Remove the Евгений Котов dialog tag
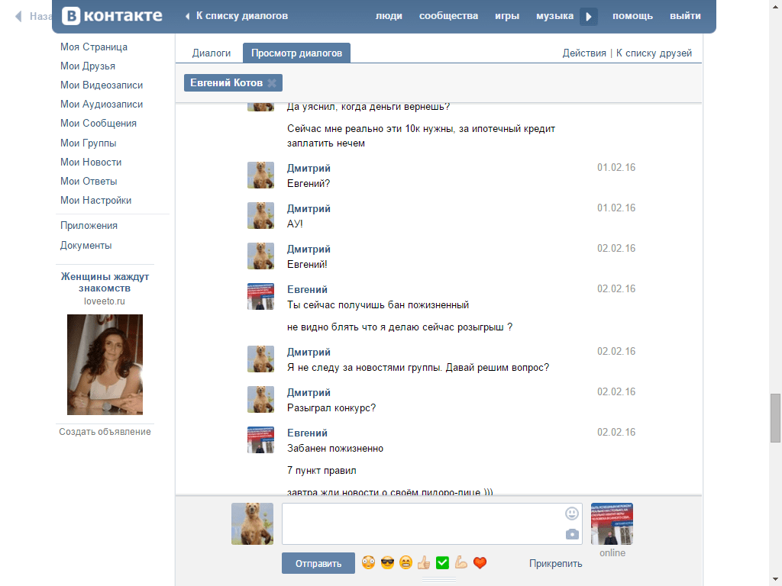 click(272, 83)
